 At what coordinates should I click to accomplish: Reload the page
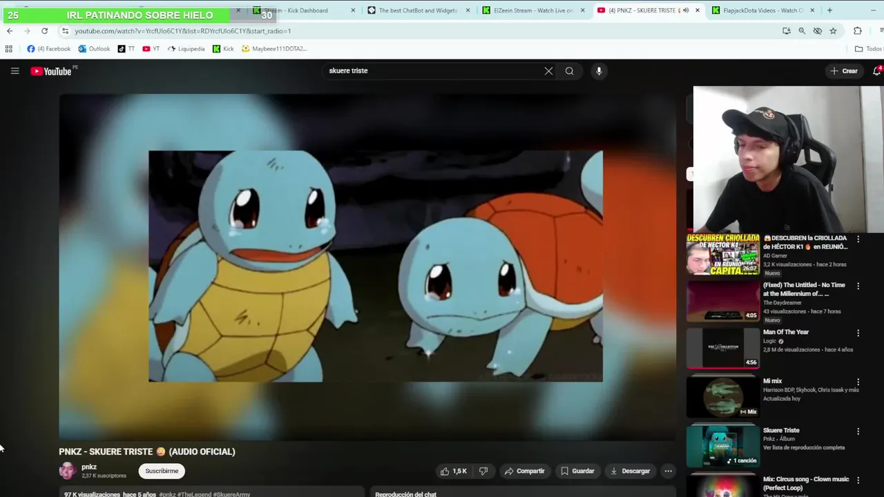click(44, 31)
